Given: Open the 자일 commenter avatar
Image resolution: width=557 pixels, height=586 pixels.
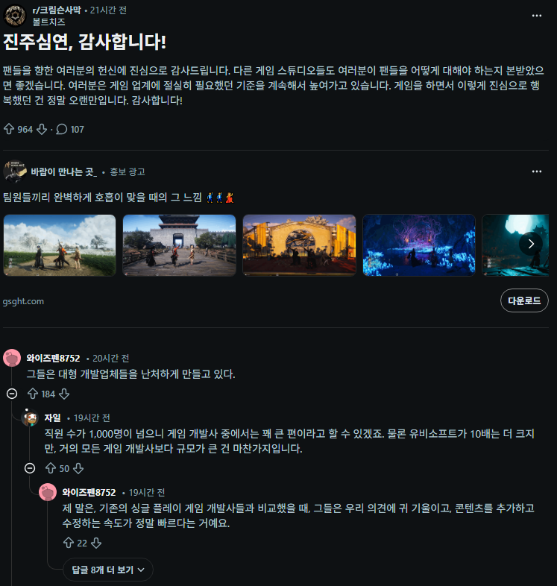Looking at the screenshot, I should 31,418.
